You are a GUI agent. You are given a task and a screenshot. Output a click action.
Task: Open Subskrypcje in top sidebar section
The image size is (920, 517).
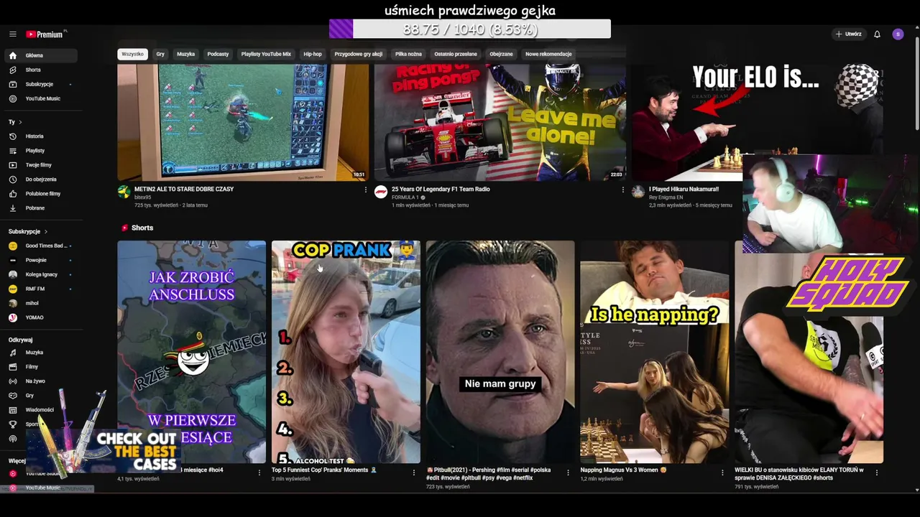point(40,84)
